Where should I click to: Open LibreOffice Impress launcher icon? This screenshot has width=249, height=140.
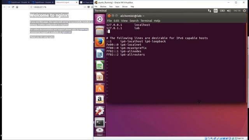coord(100,77)
